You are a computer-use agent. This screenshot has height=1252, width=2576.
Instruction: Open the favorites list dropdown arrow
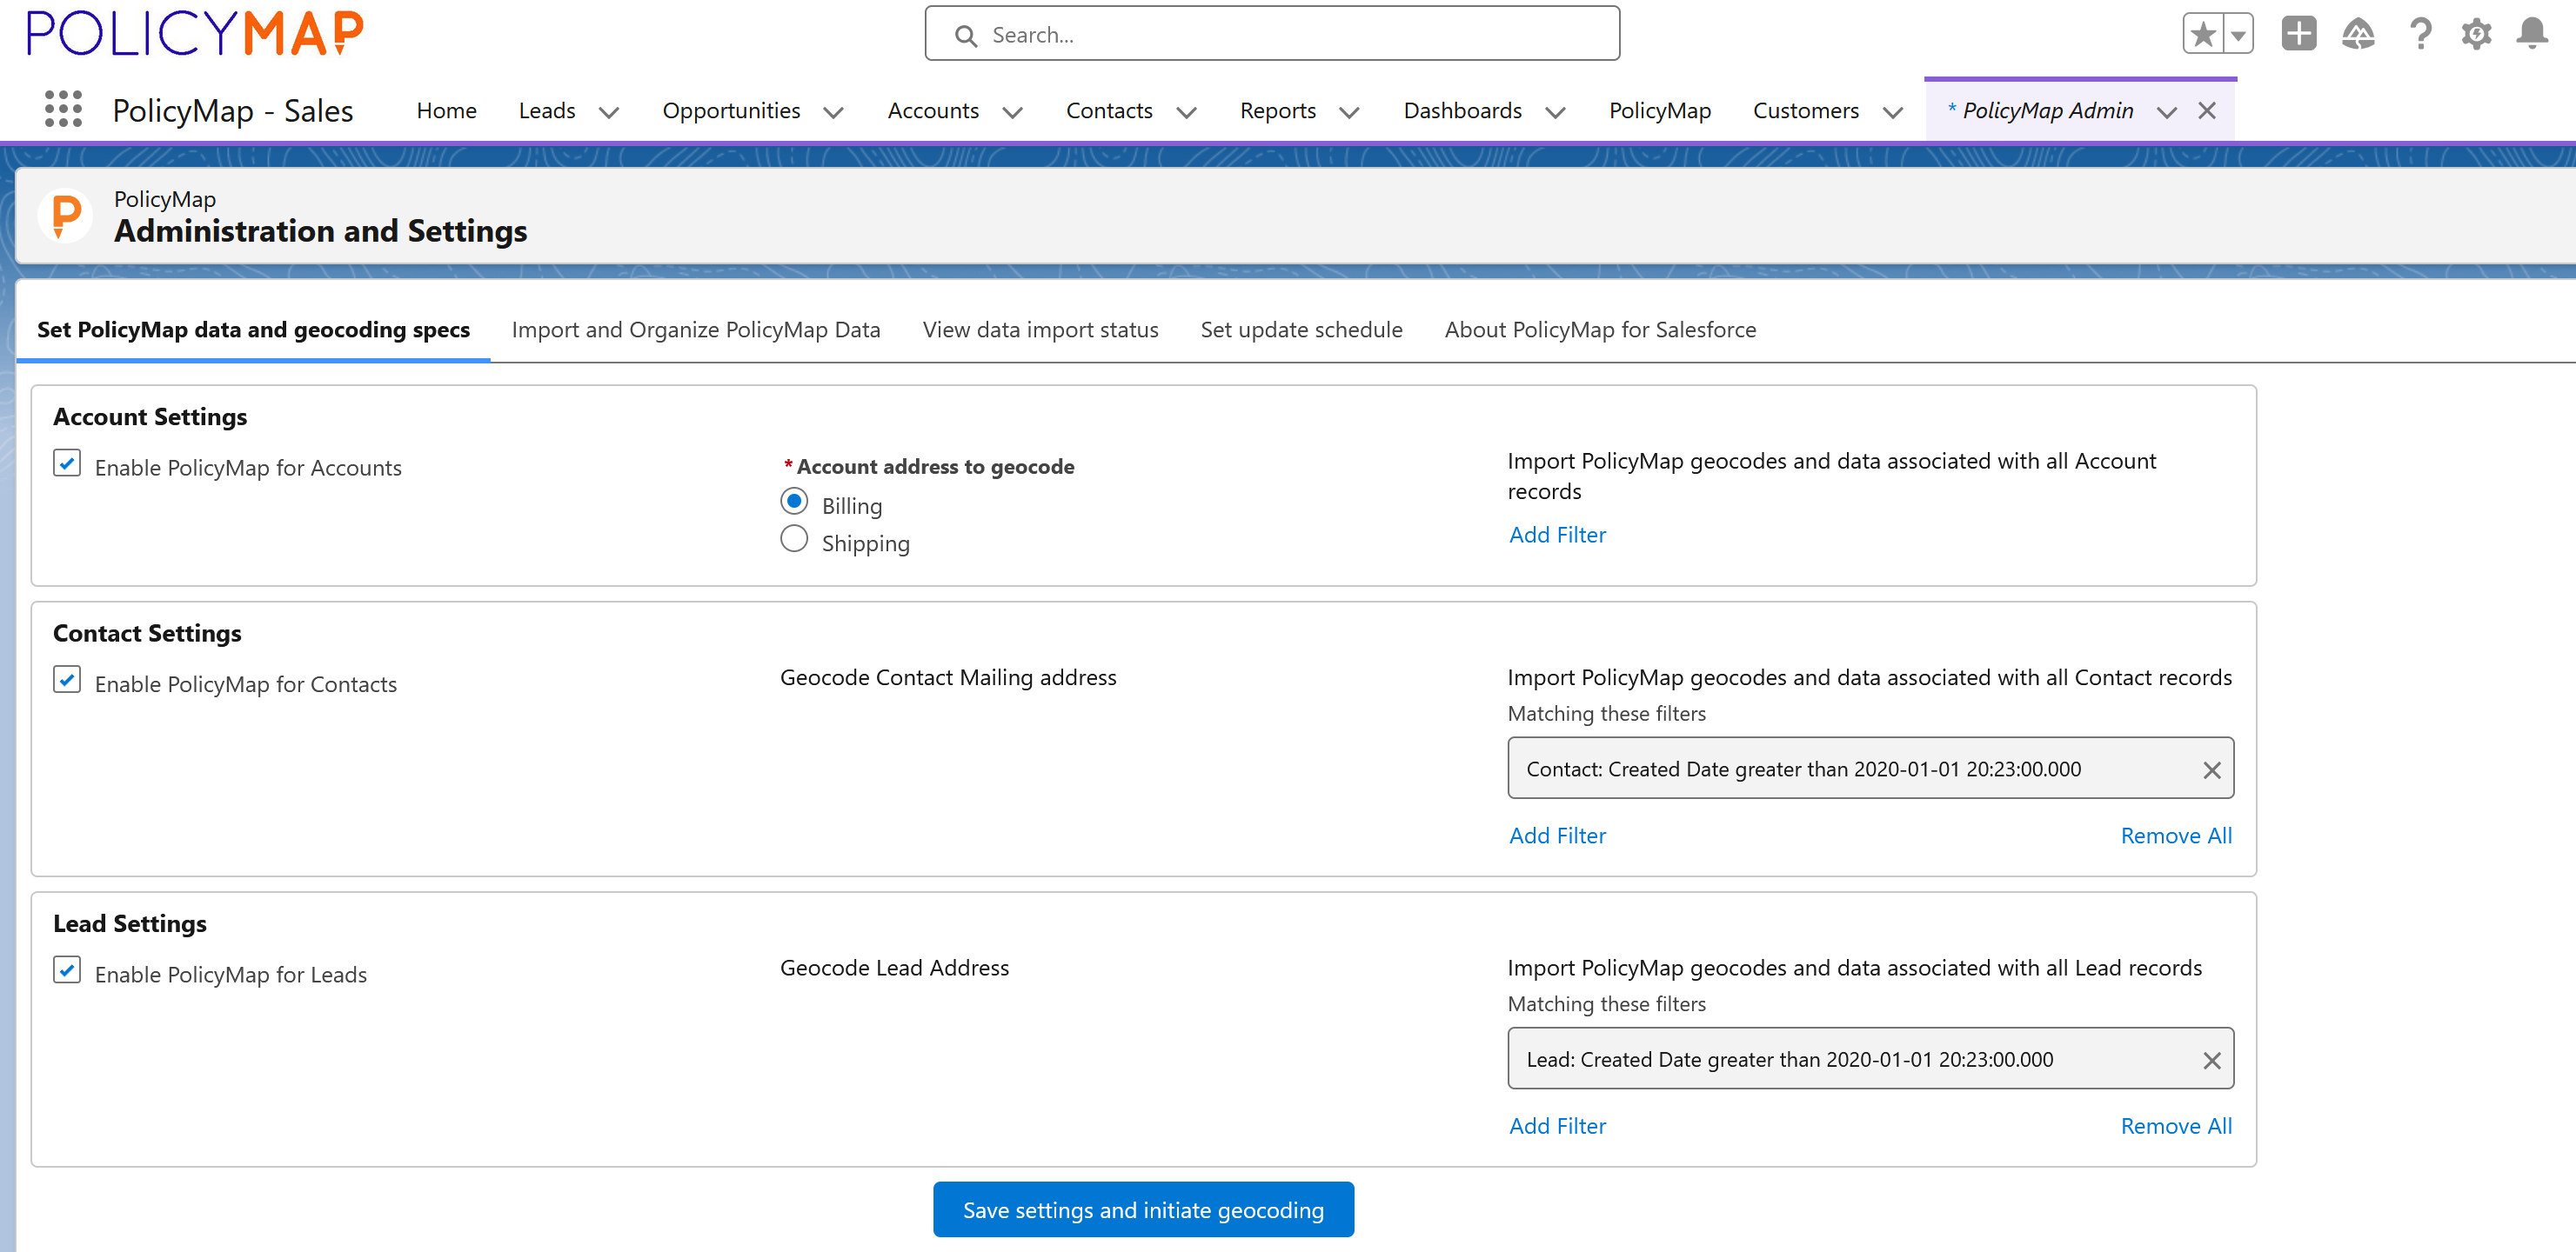[2238, 35]
